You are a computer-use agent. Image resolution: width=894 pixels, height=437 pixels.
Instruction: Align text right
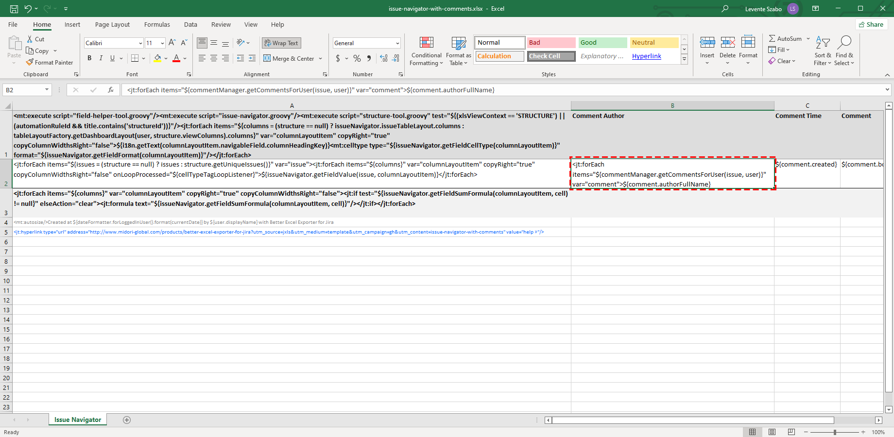click(225, 58)
